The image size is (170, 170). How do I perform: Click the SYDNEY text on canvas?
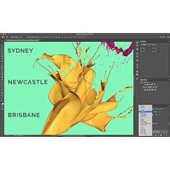tap(20, 51)
